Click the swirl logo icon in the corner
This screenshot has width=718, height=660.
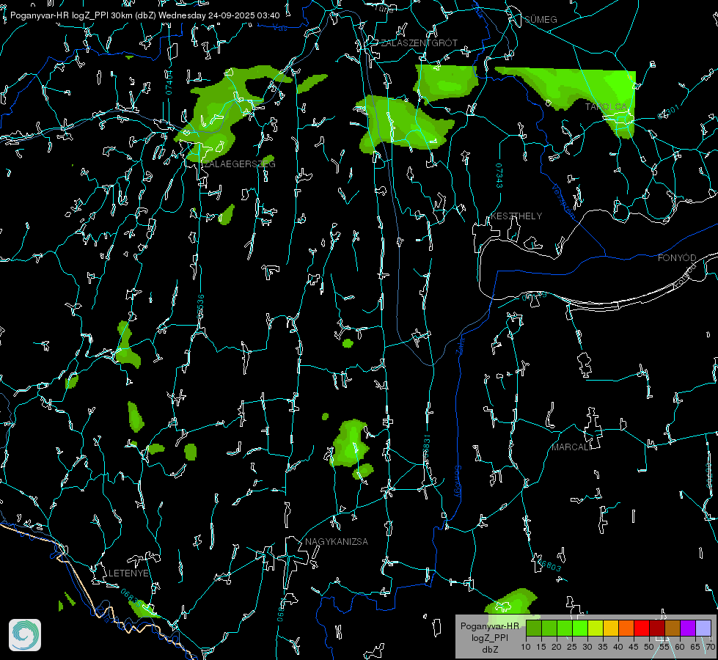pos(25,635)
